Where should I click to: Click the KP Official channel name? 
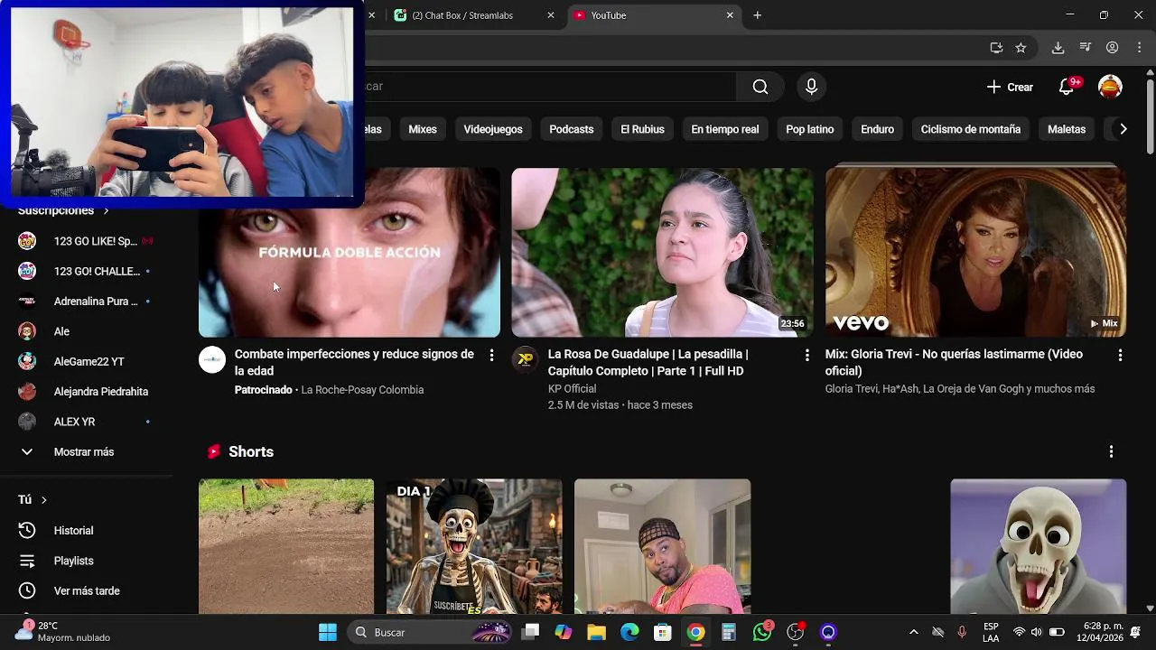[x=573, y=389]
